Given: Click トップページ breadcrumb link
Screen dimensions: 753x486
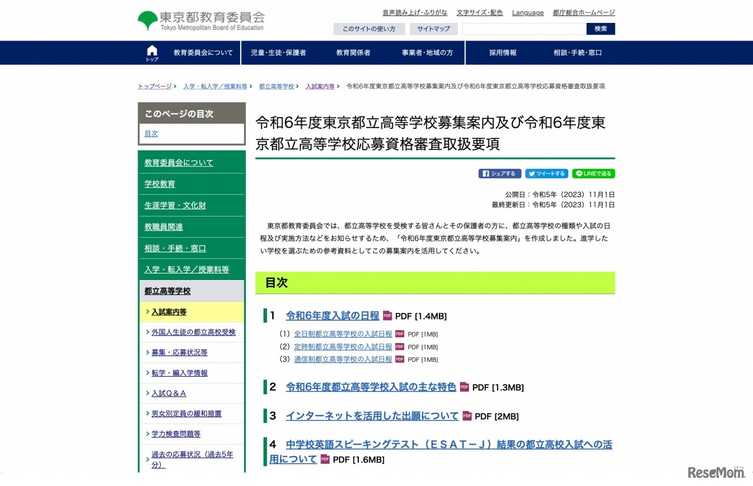Looking at the screenshot, I should [x=155, y=86].
